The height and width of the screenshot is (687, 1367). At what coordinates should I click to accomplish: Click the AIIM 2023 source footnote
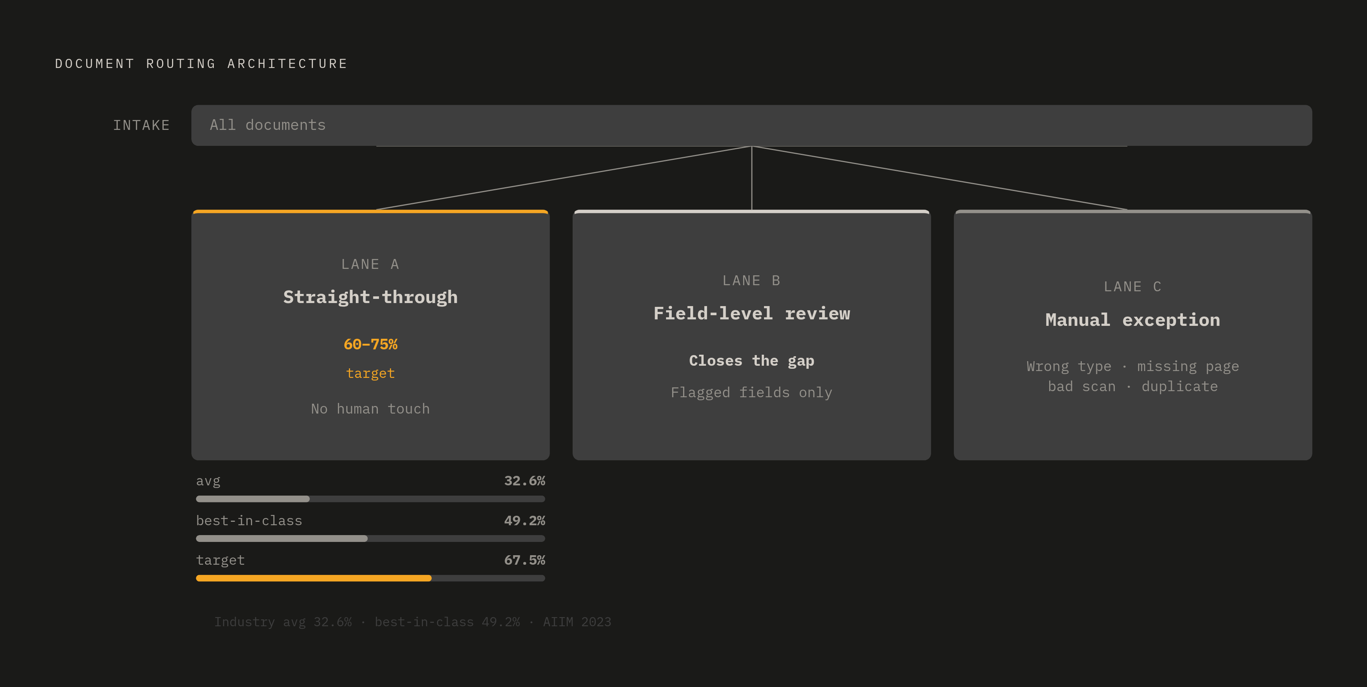coord(412,622)
